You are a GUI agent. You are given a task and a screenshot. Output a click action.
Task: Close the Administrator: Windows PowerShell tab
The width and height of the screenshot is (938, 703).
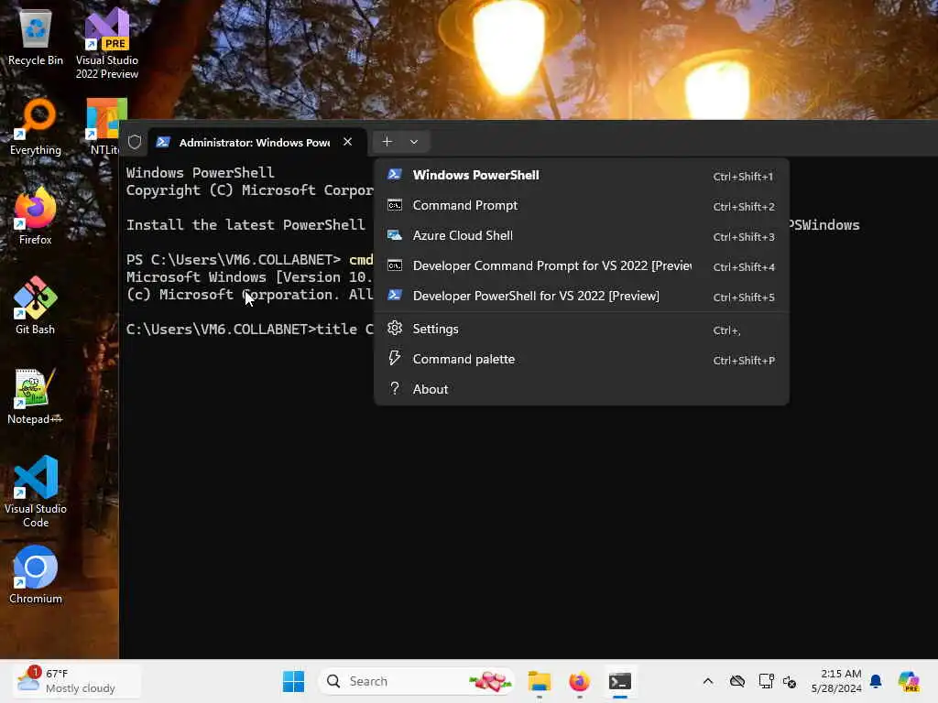347,142
